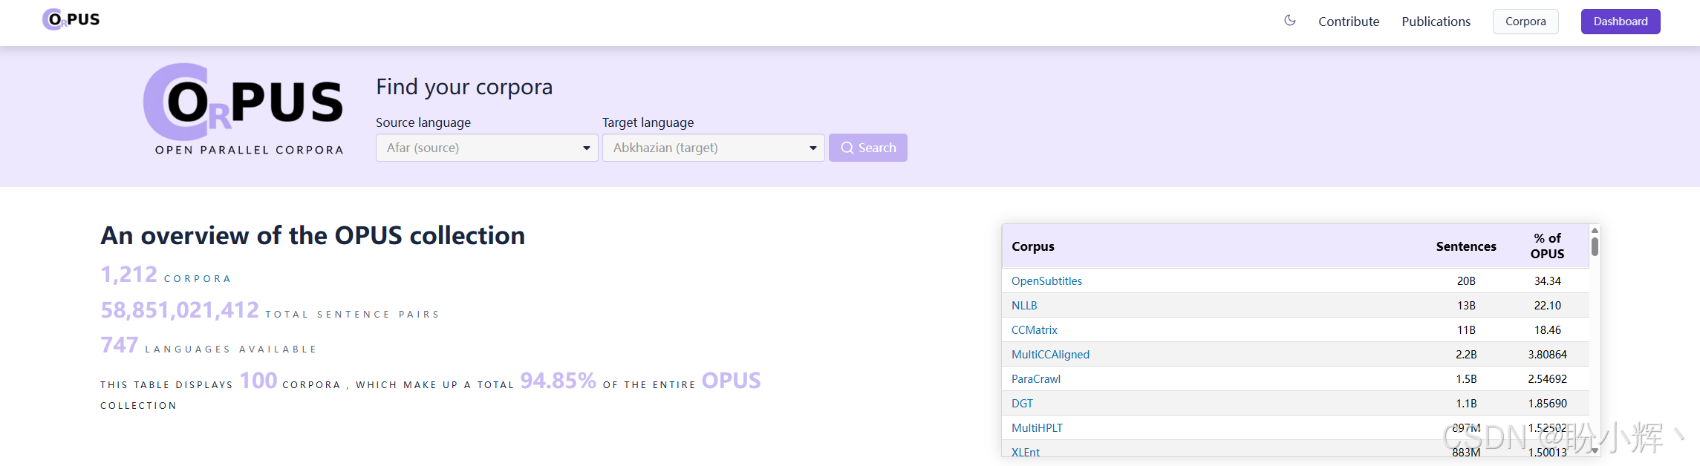Open the MultiCCAligned corpus link

pyautogui.click(x=1050, y=355)
